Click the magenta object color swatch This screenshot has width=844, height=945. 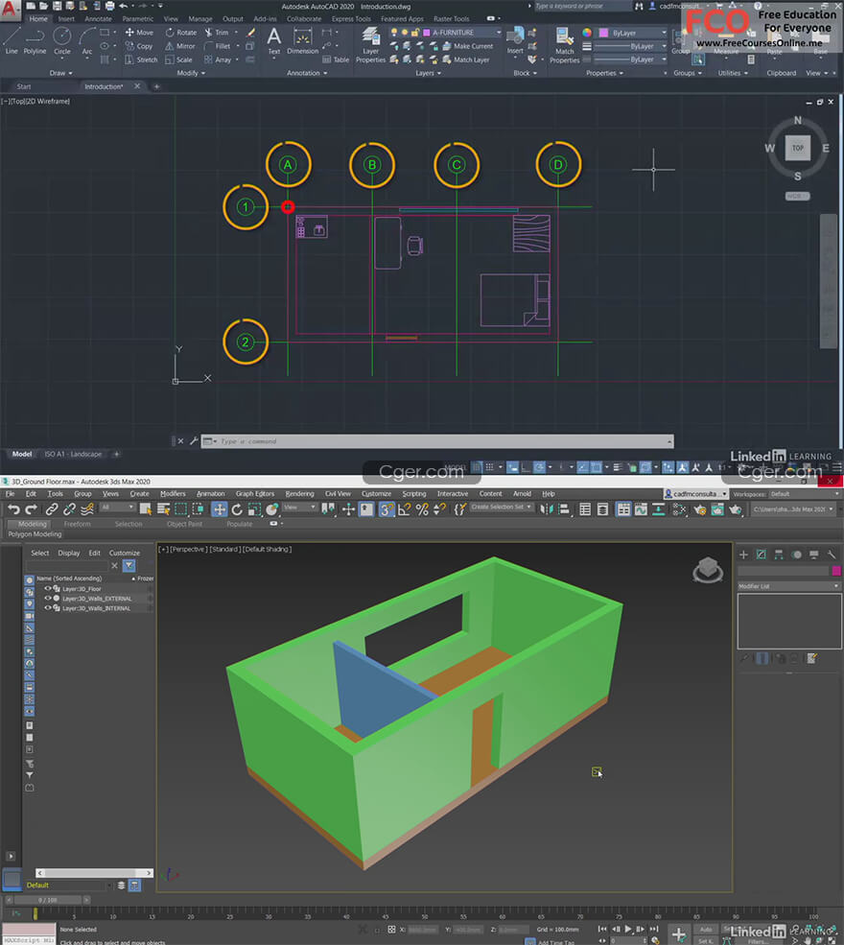836,571
